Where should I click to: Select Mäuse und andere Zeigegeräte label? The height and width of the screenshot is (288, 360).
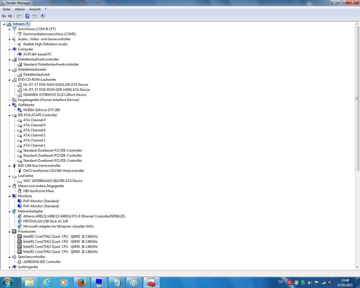click(41, 186)
